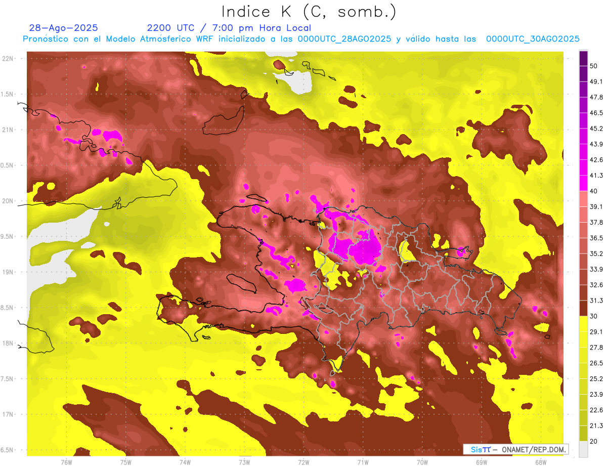Viewport: 607px width, 469px height.
Task: Click the WRF model forecast description line
Action: (301, 39)
